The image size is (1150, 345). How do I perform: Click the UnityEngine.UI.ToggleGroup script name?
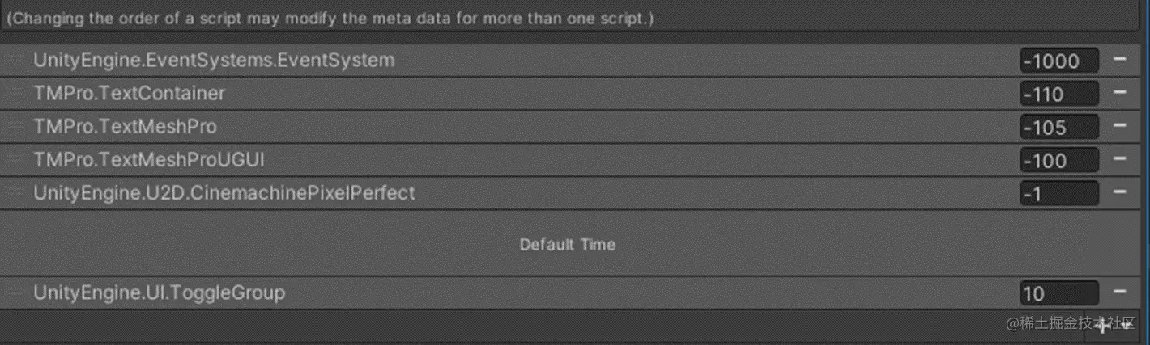pyautogui.click(x=159, y=292)
